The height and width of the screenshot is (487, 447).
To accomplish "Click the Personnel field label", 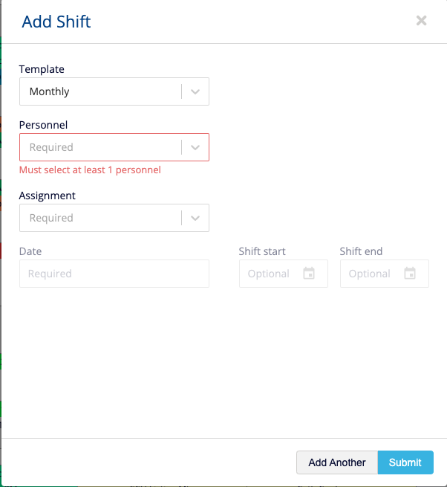I will 43,125.
